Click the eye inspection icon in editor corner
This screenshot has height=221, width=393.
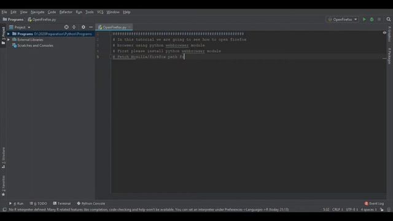384,33
